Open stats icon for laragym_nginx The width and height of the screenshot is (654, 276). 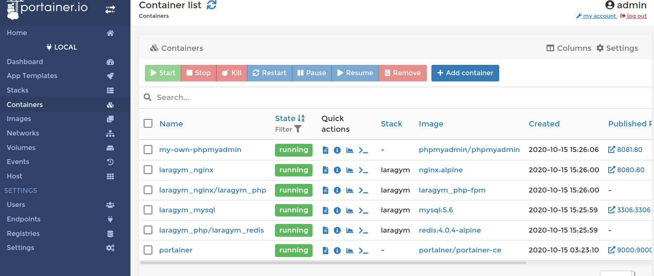click(350, 170)
